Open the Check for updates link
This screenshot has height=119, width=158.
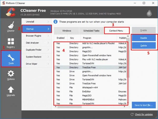144,114
